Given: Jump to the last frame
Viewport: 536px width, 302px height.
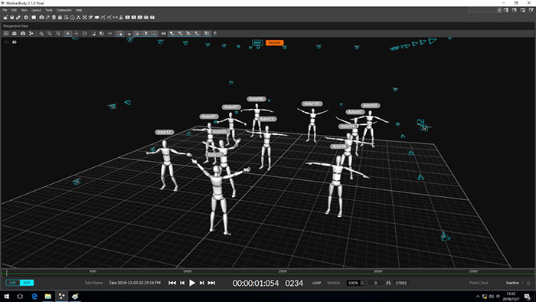Looking at the screenshot, I should [x=211, y=283].
